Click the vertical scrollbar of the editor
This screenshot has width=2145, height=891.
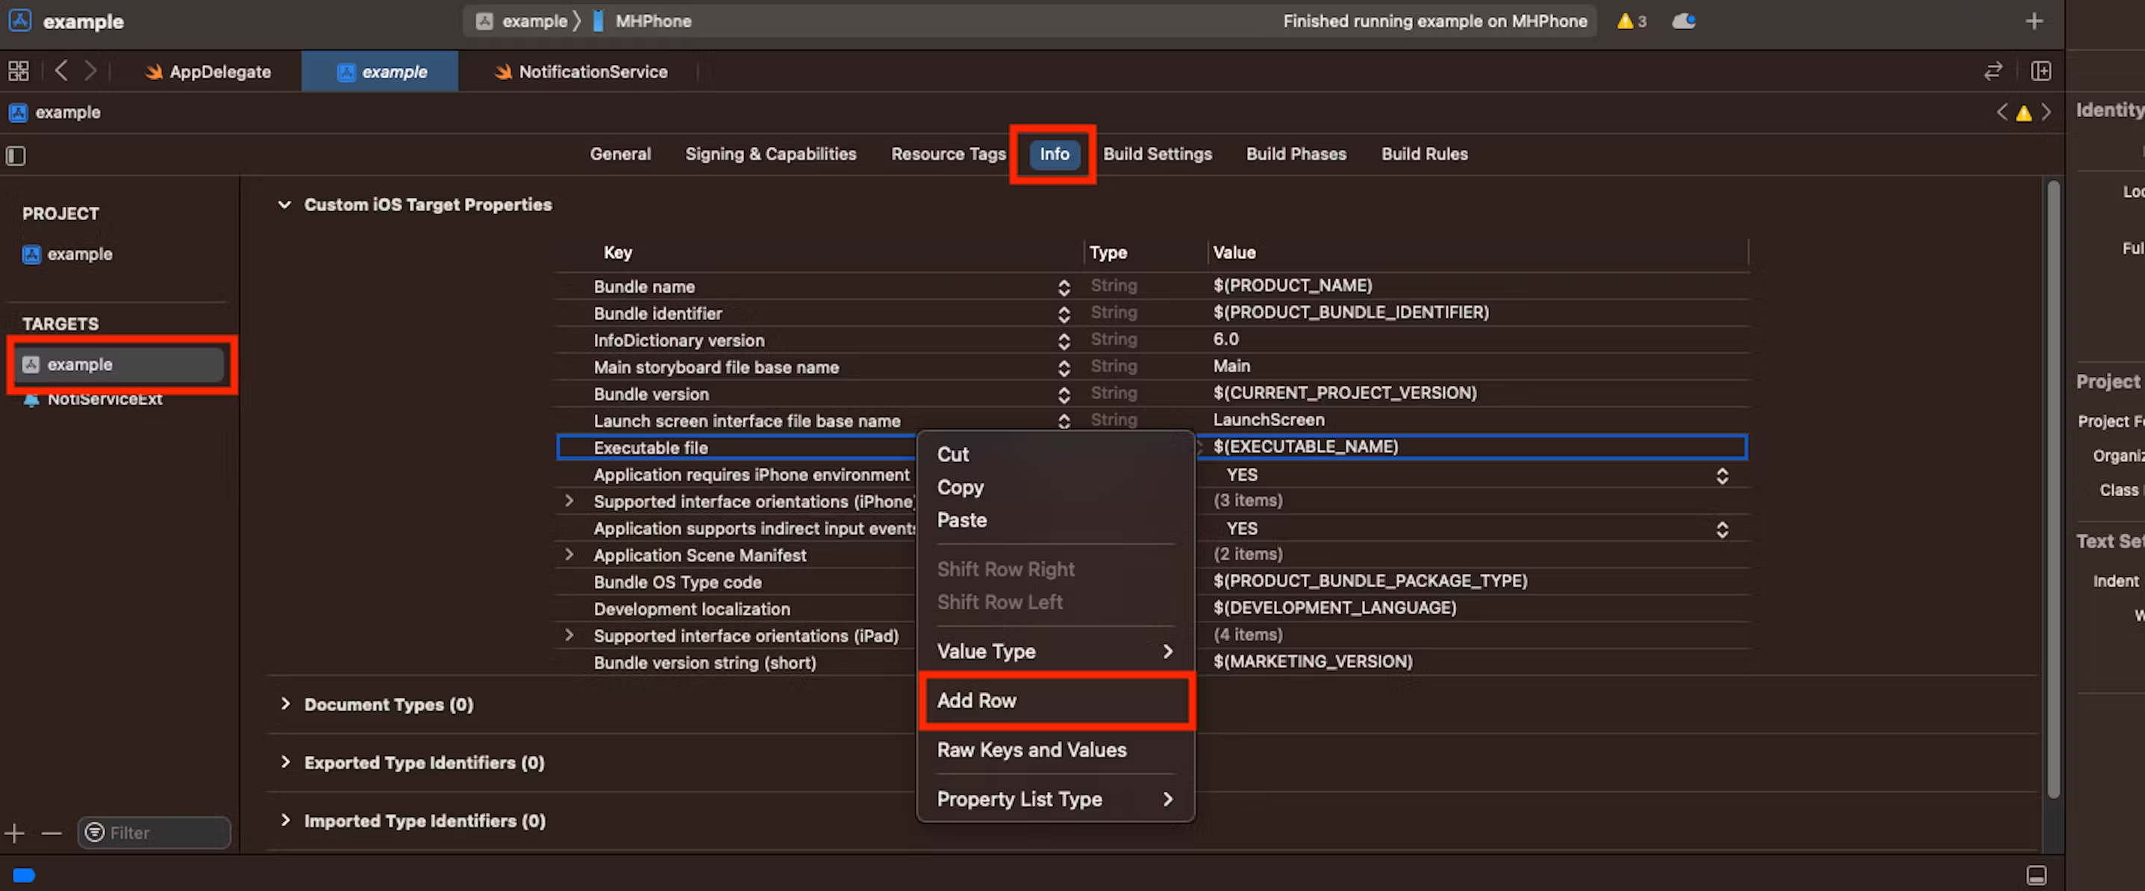click(2053, 491)
